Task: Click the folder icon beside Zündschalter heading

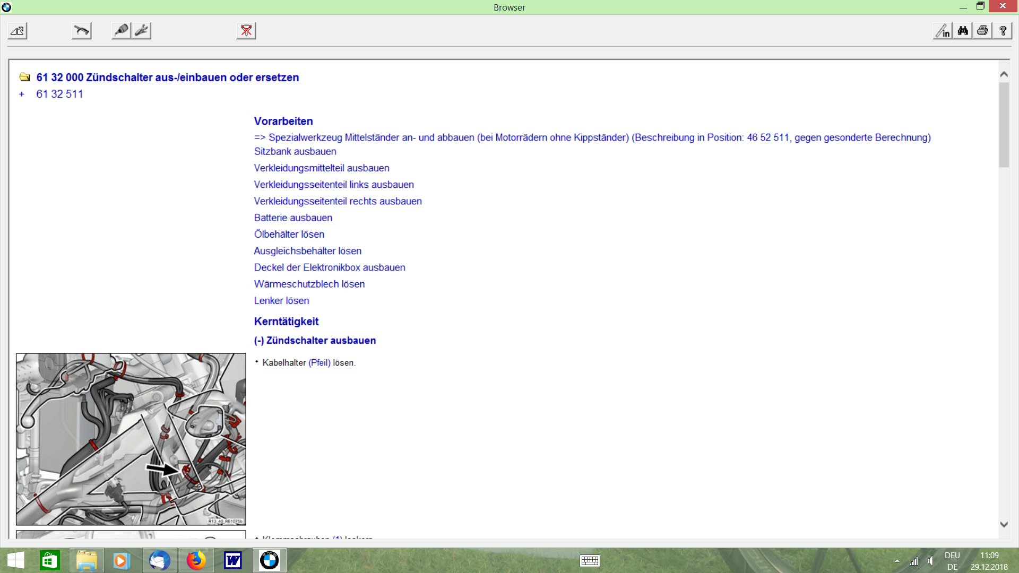Action: [x=24, y=77]
